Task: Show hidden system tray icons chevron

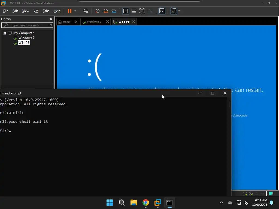Action: pyautogui.click(x=222, y=202)
